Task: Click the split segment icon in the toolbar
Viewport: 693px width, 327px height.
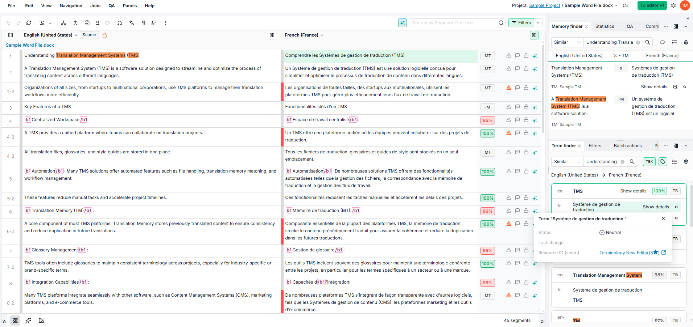Action: tap(63, 23)
